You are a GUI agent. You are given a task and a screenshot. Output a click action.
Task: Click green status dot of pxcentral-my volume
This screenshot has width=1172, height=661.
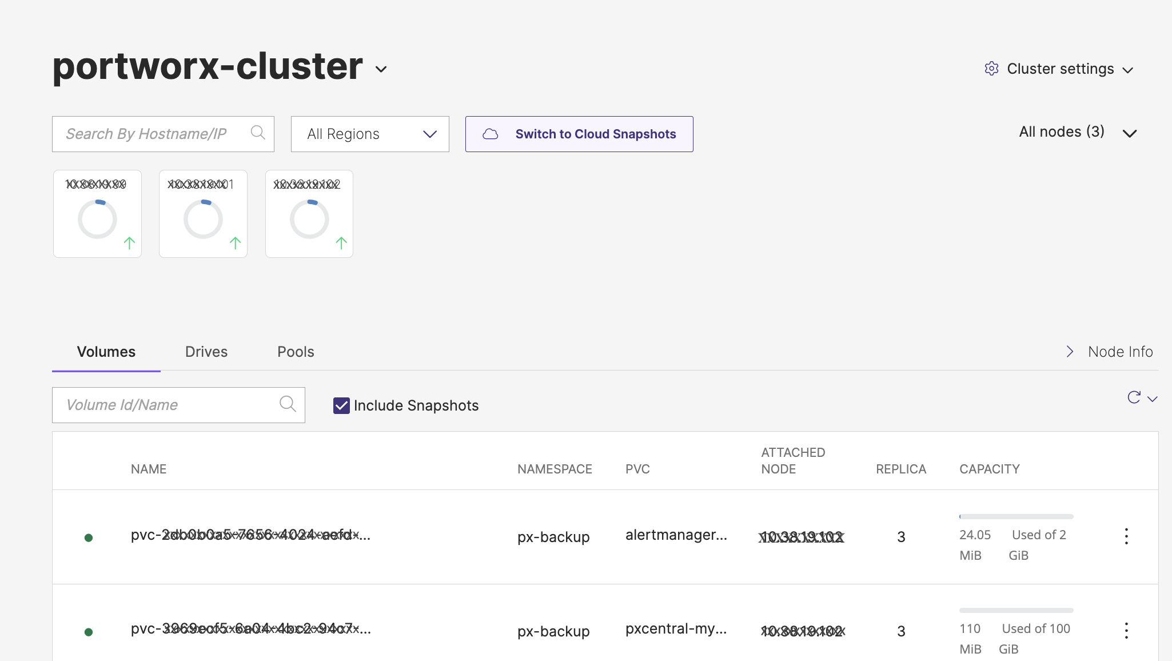click(x=89, y=632)
